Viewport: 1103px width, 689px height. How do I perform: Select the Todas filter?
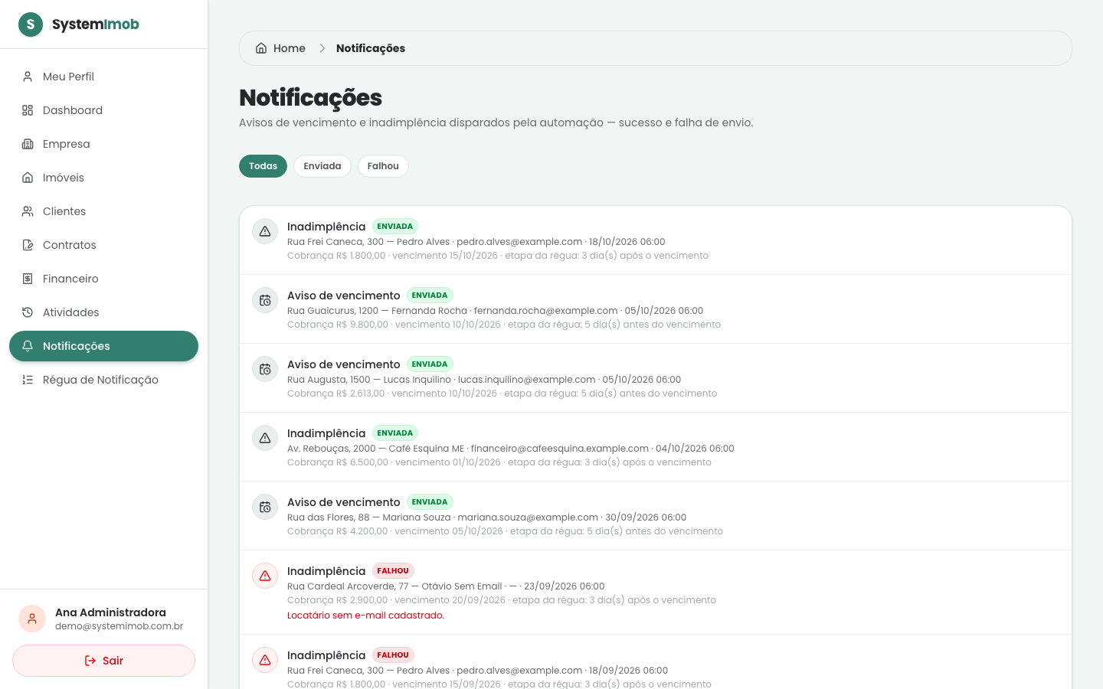[x=263, y=166]
